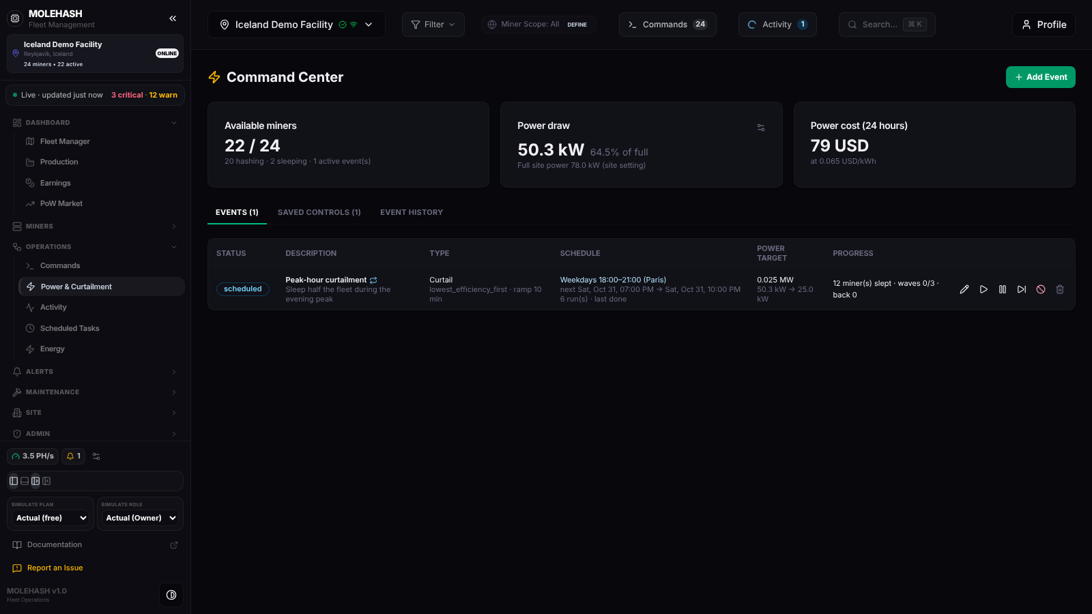Image resolution: width=1092 pixels, height=614 pixels.
Task: Open the Iceland Demo Facility selector
Action: [296, 25]
